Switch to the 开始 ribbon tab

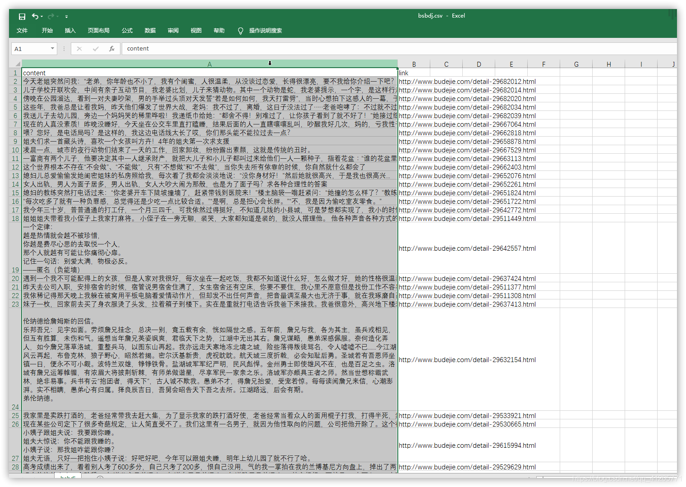47,31
